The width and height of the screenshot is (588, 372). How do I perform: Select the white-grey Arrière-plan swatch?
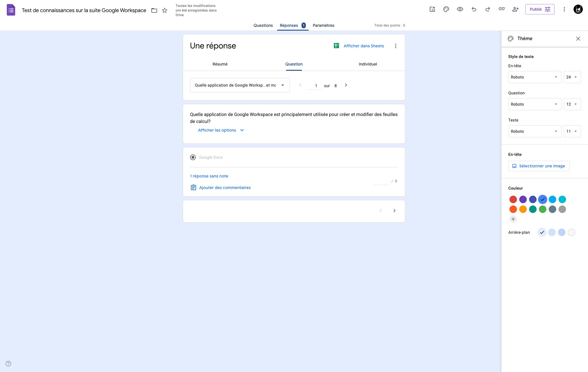(x=572, y=232)
